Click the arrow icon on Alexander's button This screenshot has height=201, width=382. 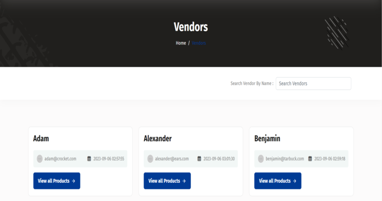(x=184, y=181)
